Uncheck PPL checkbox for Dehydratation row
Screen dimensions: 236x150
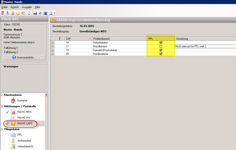161,43
